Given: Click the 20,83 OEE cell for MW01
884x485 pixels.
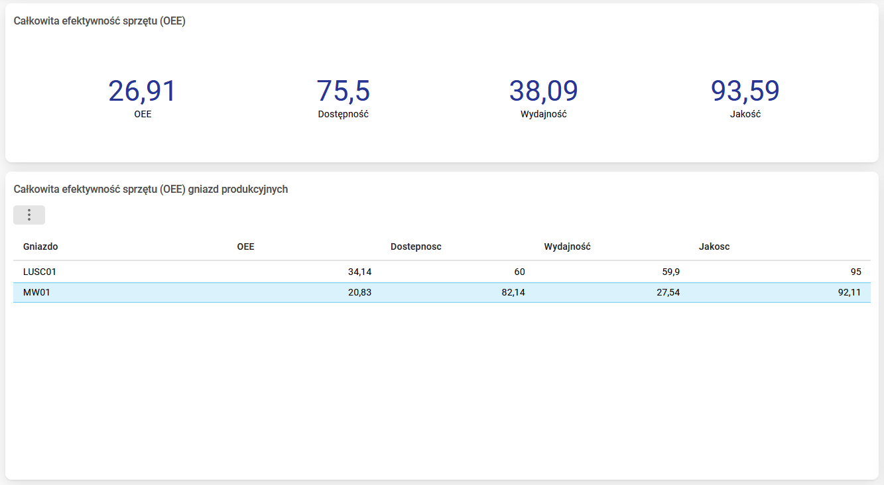Looking at the screenshot, I should click(x=359, y=292).
